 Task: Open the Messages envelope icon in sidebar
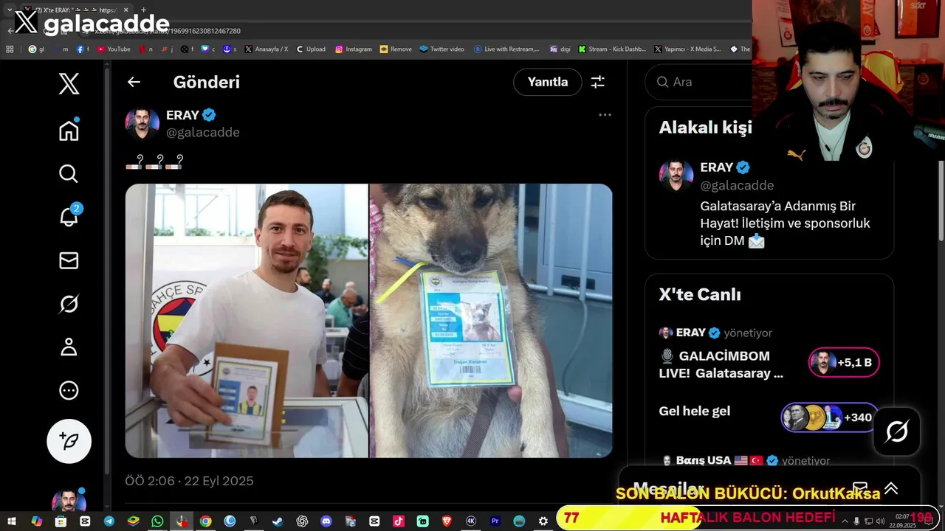click(x=69, y=260)
